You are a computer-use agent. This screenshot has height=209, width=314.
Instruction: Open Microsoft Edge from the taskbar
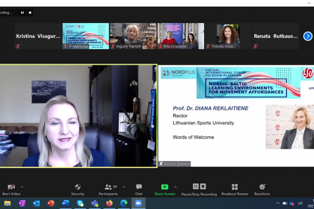(124, 203)
